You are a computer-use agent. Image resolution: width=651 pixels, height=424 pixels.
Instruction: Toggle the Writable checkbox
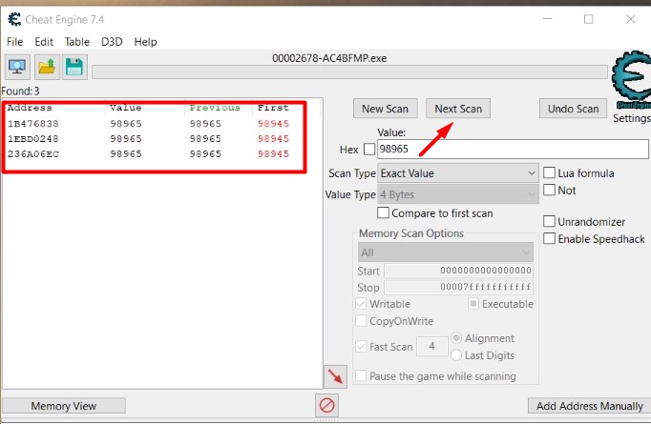(361, 304)
